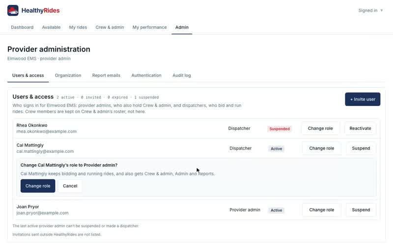
Task: View the My performance tab
Action: tap(150, 27)
